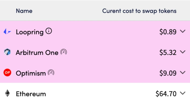Click the red OP Optimism logo
The image size is (190, 102).
[x=7, y=73]
